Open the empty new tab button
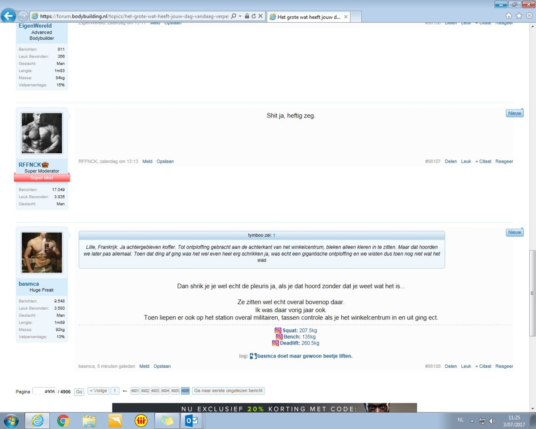Image resolution: width=536 pixels, height=429 pixels. pyautogui.click(x=356, y=17)
